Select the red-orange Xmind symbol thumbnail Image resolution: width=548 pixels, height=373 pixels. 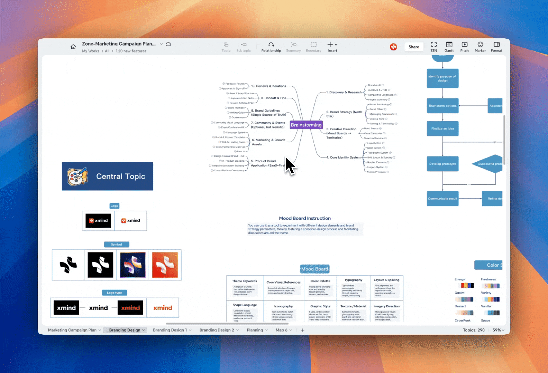click(x=165, y=265)
